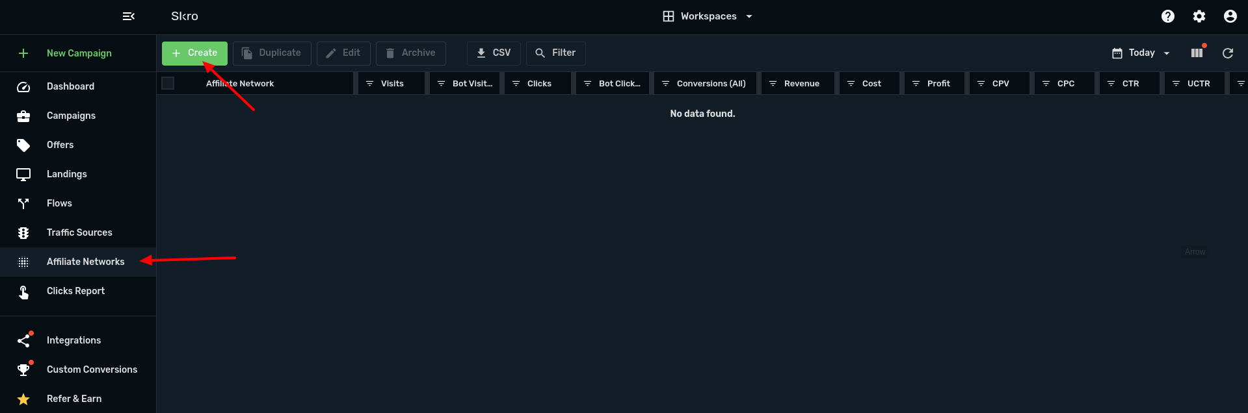Open the column settings icon
Viewport: 1248px width, 413px height.
point(1197,53)
